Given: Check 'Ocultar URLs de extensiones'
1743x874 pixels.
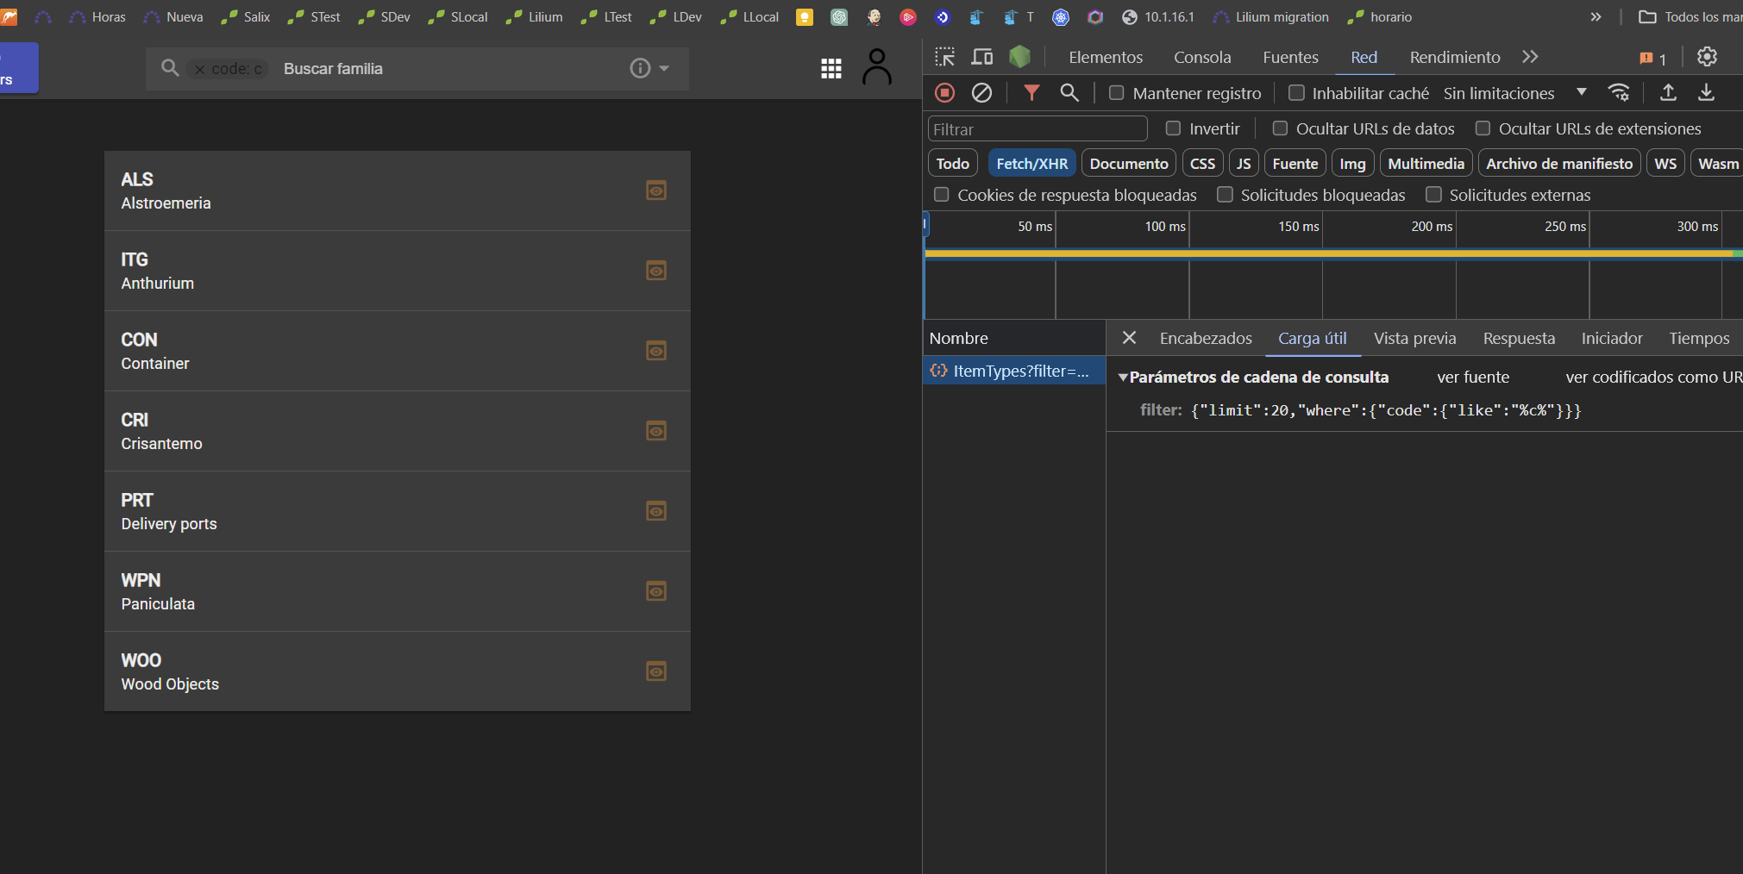Looking at the screenshot, I should (1483, 128).
